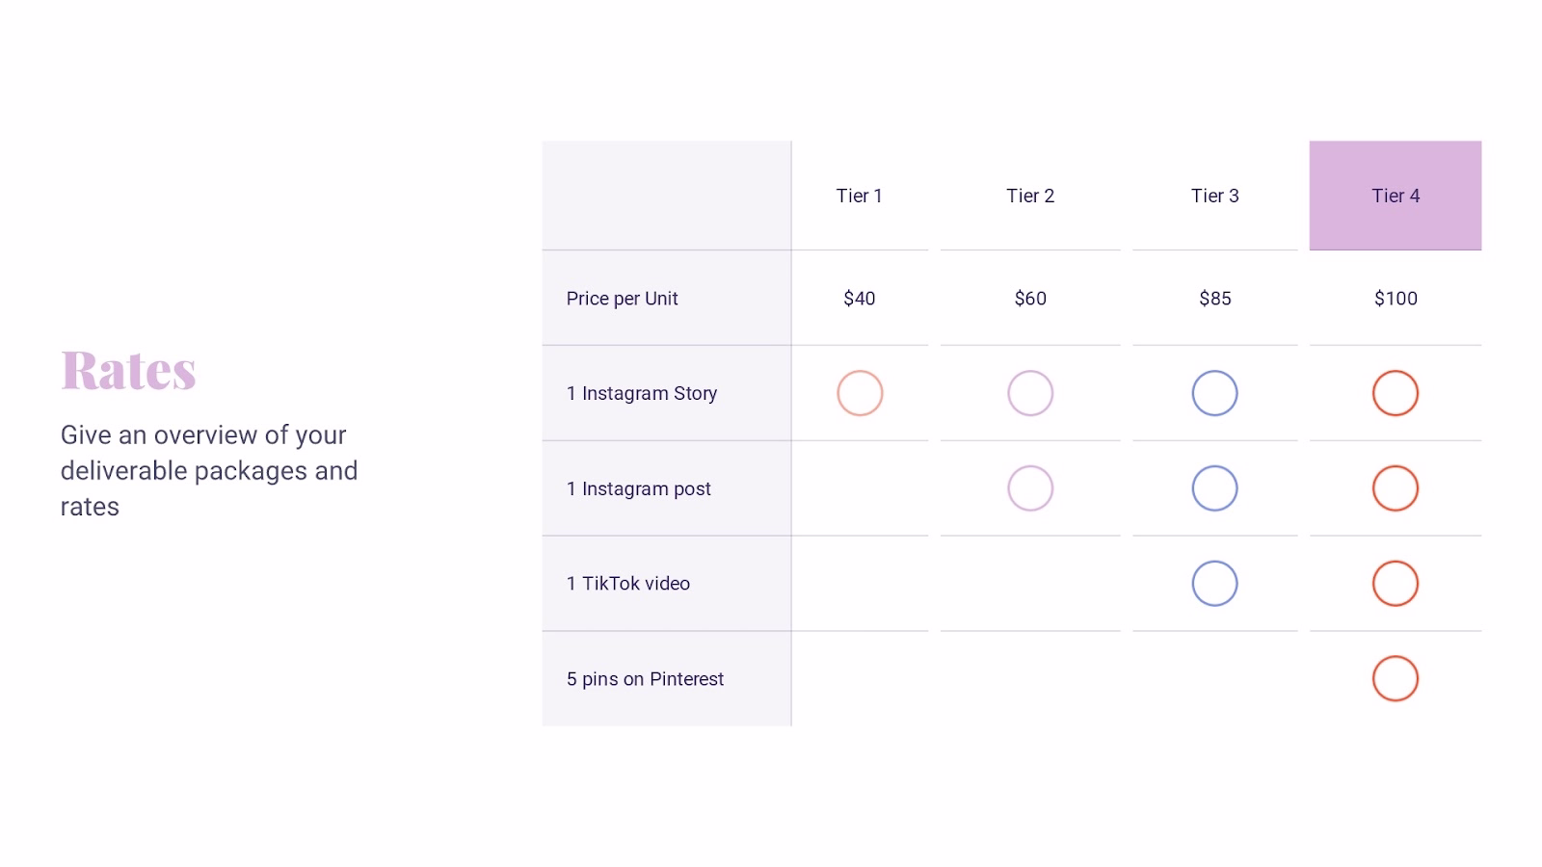Click the Tier 1 Instagram Story circle
The height and width of the screenshot is (867, 1542).
click(x=860, y=393)
